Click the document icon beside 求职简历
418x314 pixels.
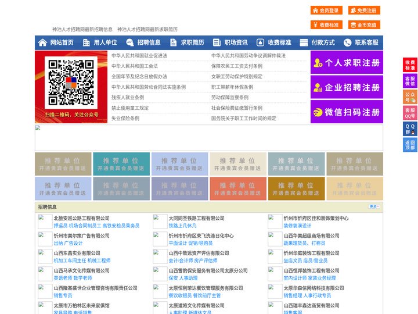tap(173, 42)
